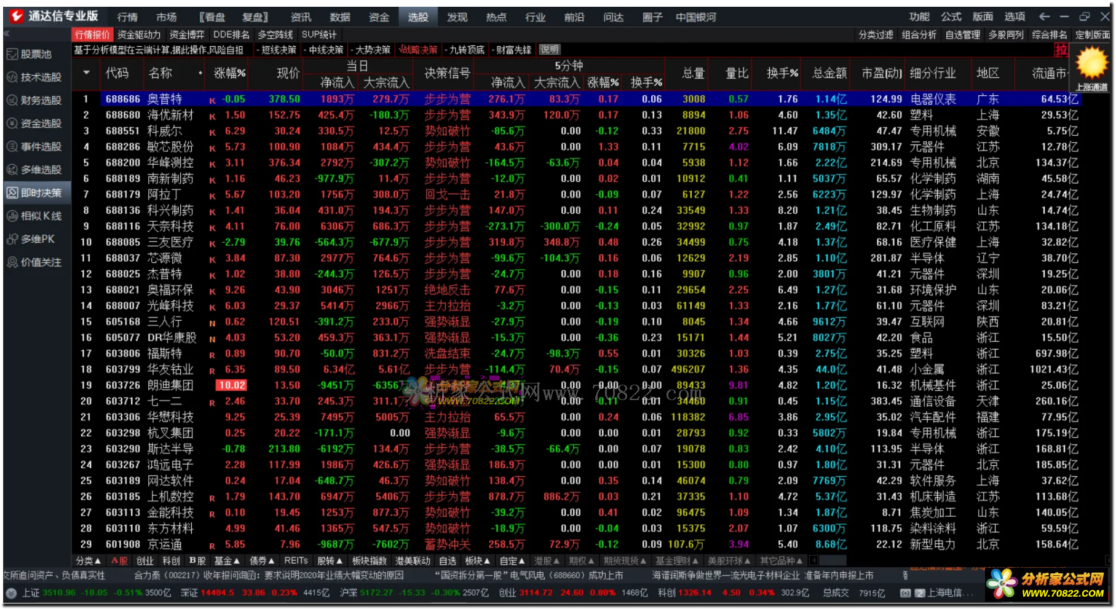1116x609 pixels.
Task: Select stock row 601908 京运通
Action: [x=576, y=544]
